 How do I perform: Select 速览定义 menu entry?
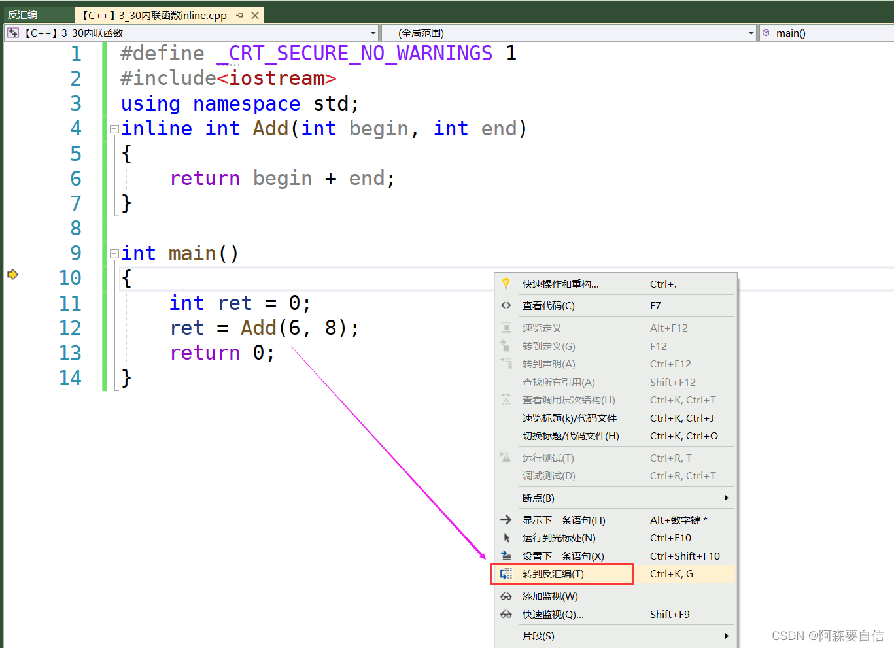615,328
